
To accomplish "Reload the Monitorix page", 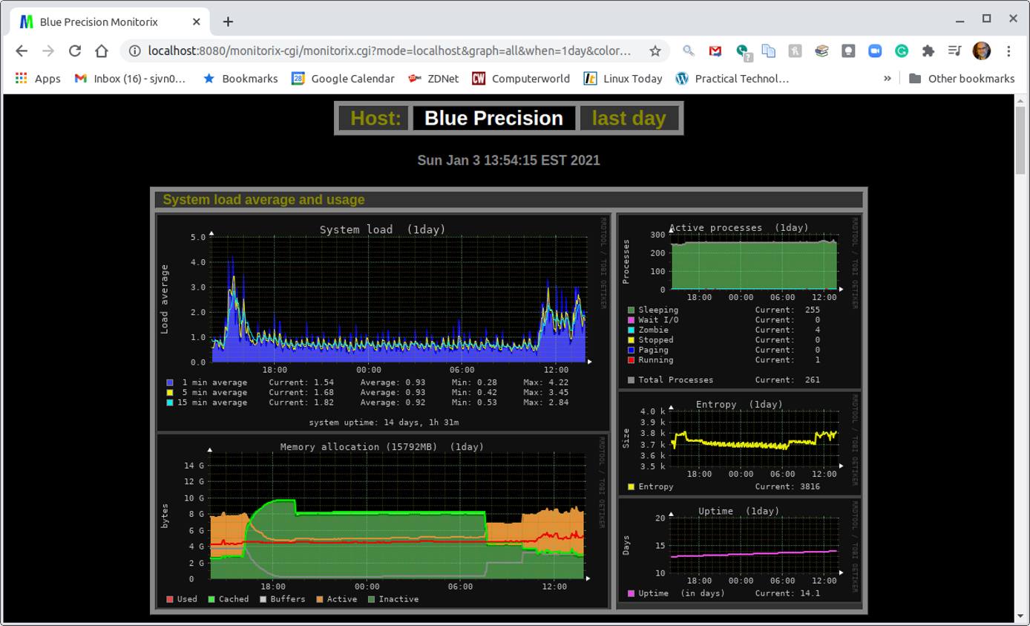I will pos(74,51).
